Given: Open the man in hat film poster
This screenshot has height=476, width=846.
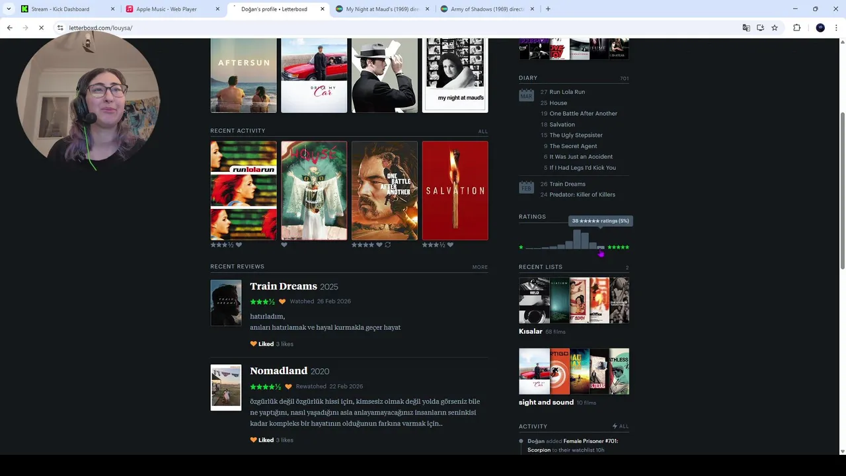Looking at the screenshot, I should click(385, 75).
